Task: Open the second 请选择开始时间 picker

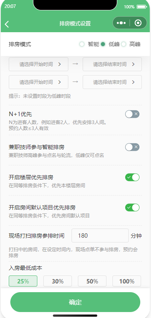Action: pyautogui.click(x=39, y=82)
